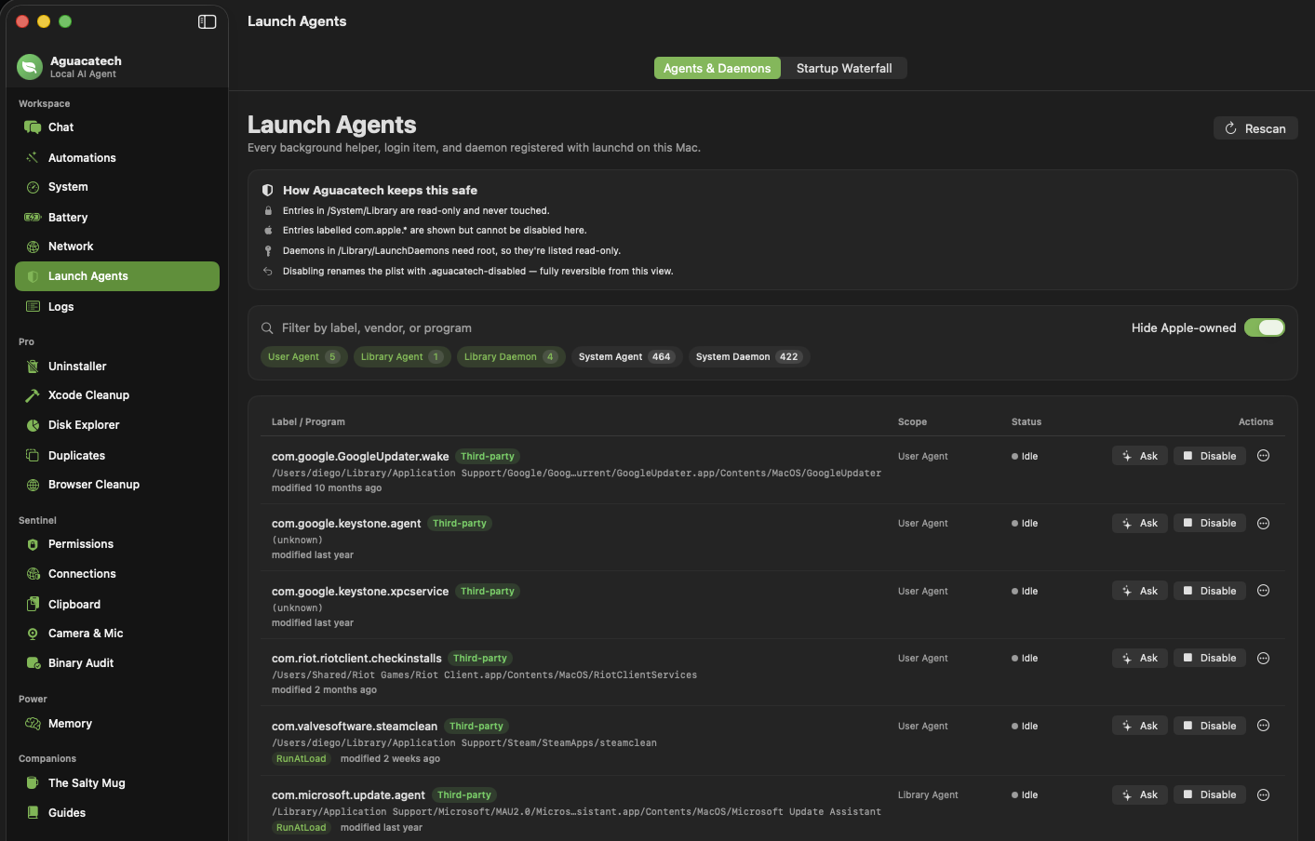1315x841 pixels.
Task: Open the Logs icon
Action: tap(33, 307)
